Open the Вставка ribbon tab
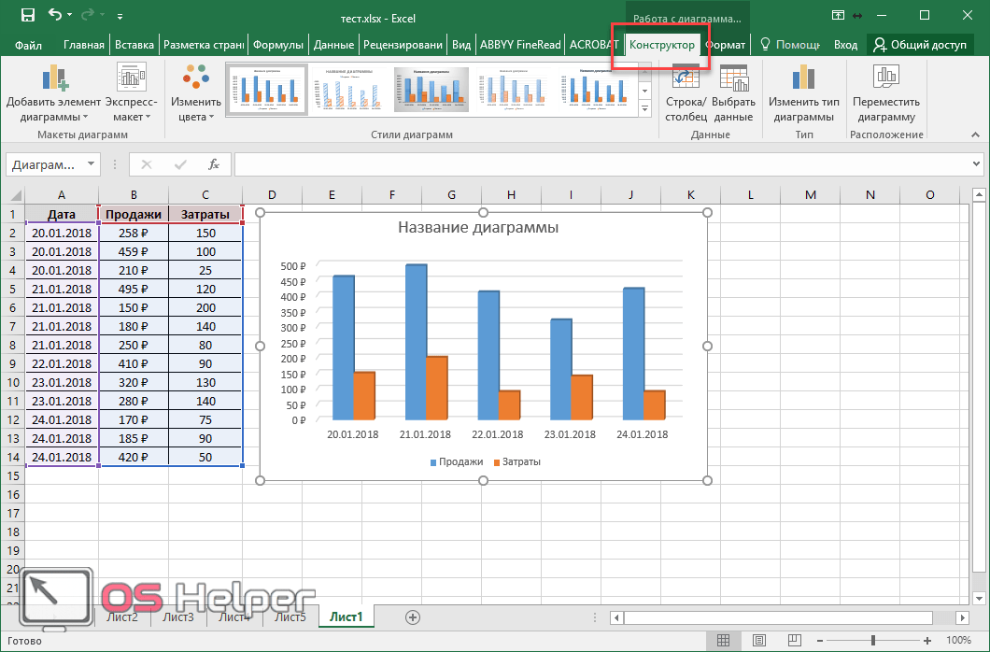The height and width of the screenshot is (652, 990). [x=134, y=45]
